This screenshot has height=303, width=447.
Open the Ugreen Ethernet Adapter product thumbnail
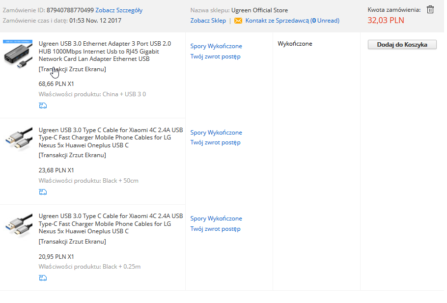(18, 53)
